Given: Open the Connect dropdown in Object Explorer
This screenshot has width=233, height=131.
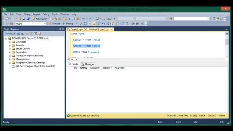Looking at the screenshot, I should [10, 34].
